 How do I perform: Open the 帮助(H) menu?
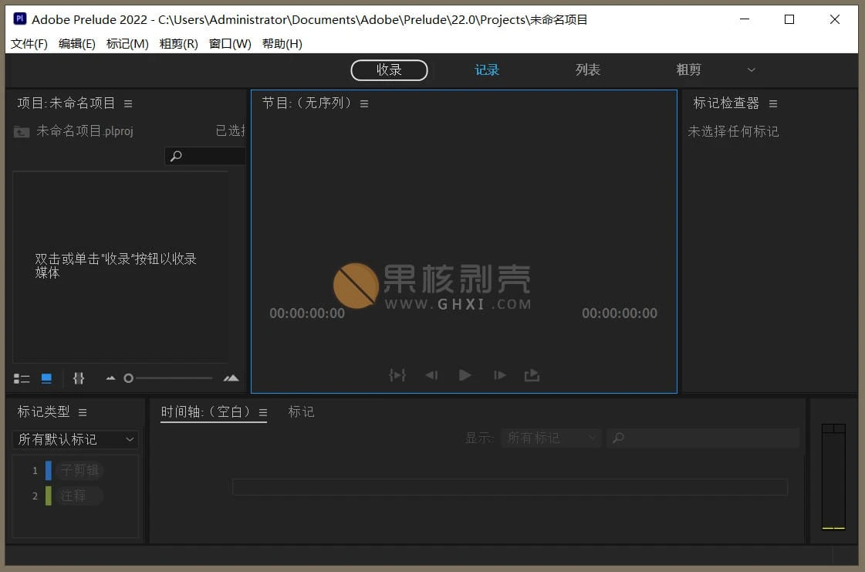[282, 44]
